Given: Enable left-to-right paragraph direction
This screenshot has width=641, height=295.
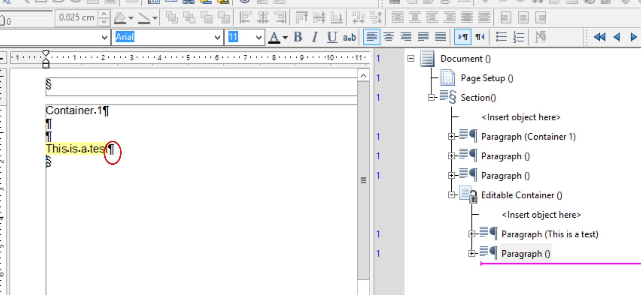Looking at the screenshot, I should point(463,37).
